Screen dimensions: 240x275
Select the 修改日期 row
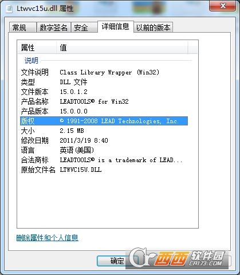coord(104,140)
